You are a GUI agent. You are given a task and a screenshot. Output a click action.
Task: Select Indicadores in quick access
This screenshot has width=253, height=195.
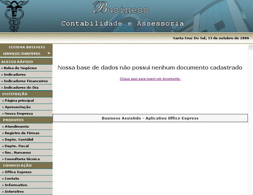(26, 74)
